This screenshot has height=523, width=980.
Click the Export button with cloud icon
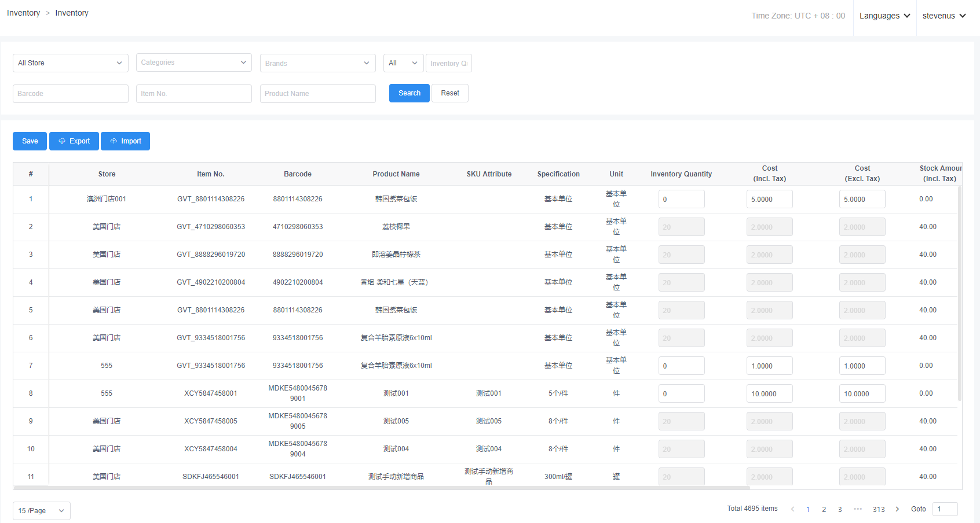click(74, 141)
